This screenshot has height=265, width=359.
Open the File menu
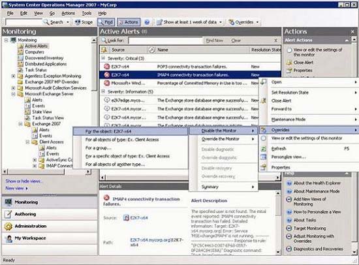(x=10, y=13)
